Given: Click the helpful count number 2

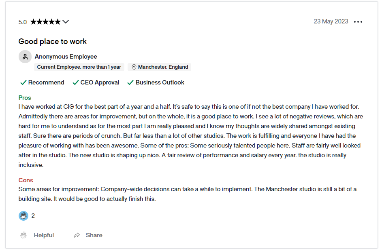Looking at the screenshot, I should click(33, 216).
